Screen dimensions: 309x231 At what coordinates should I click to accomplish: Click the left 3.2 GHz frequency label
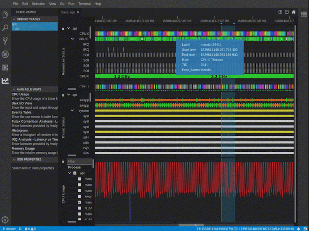tap(122, 76)
